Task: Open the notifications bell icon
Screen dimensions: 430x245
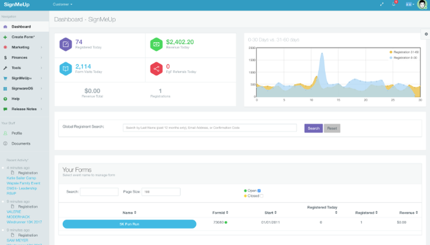Action: (x=394, y=4)
